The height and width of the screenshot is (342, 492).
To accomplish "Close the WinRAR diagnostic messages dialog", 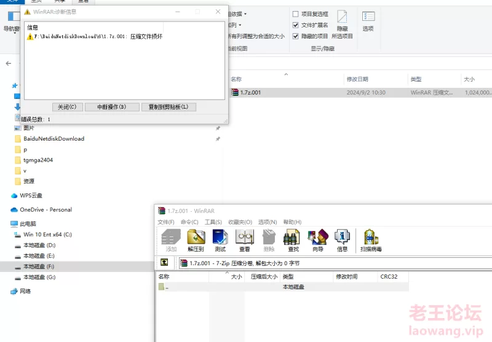I will (218, 12).
